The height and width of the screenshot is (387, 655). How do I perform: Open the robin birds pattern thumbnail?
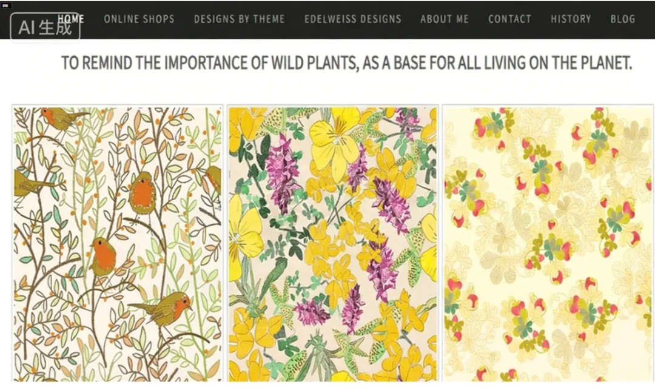pyautogui.click(x=118, y=244)
